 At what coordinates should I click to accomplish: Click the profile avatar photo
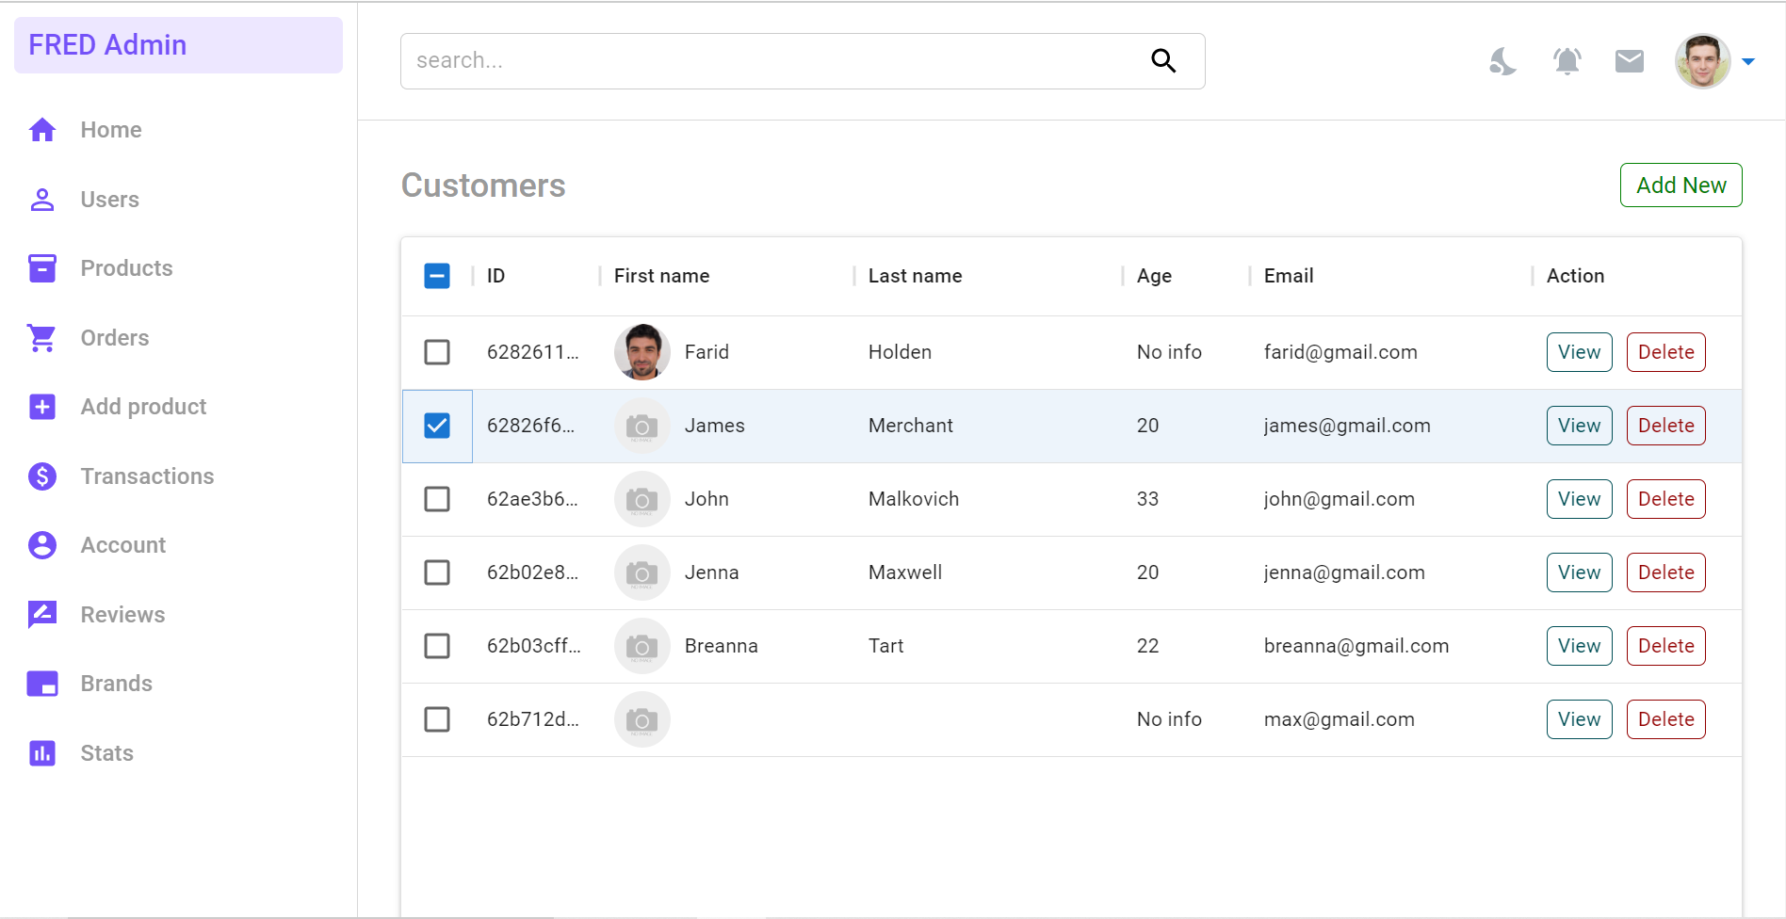pyautogui.click(x=1703, y=61)
